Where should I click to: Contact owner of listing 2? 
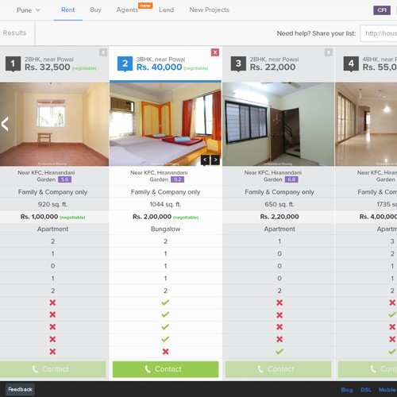coord(166,369)
